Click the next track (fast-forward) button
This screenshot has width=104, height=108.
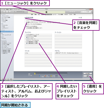[10, 12]
